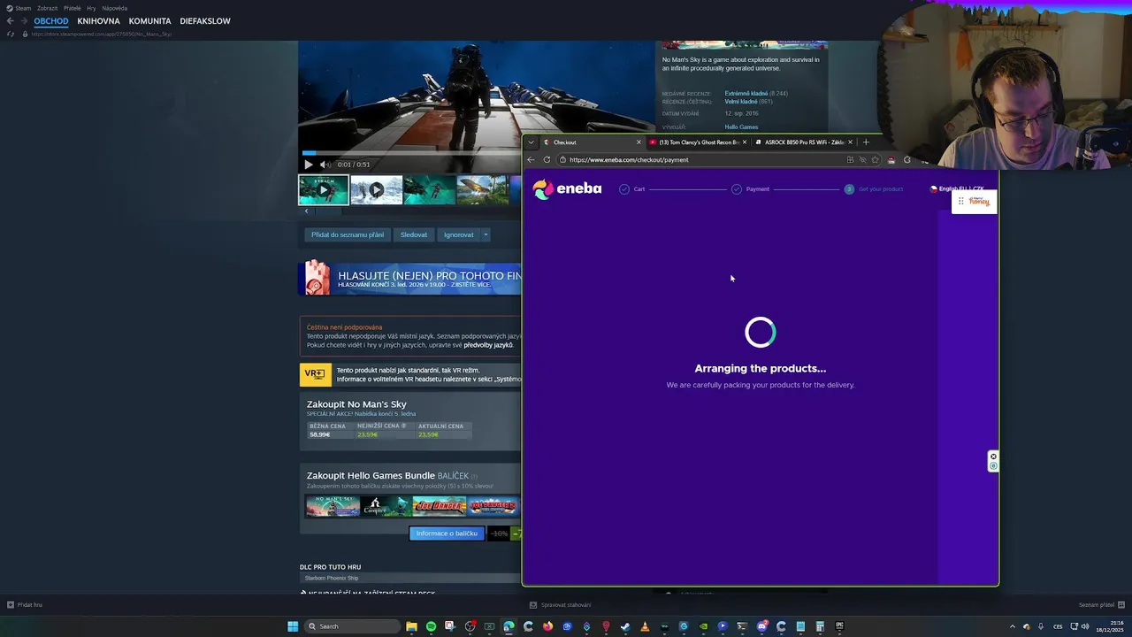Open the Starborn Phoenix Ship DLC row

click(410, 578)
